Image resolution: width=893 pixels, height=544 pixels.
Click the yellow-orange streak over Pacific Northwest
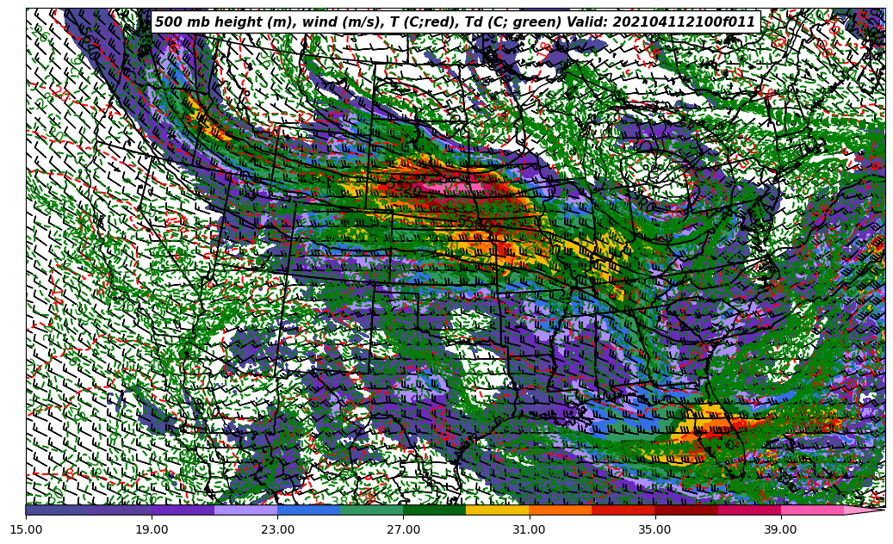(x=205, y=121)
